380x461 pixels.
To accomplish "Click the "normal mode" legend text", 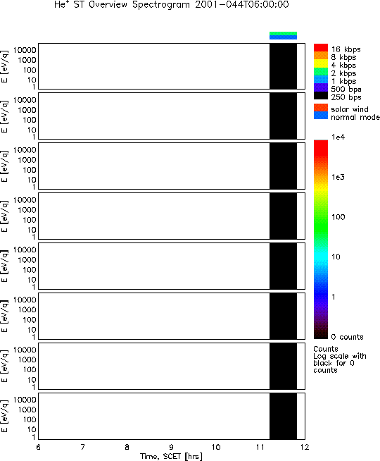I will coord(355,117).
